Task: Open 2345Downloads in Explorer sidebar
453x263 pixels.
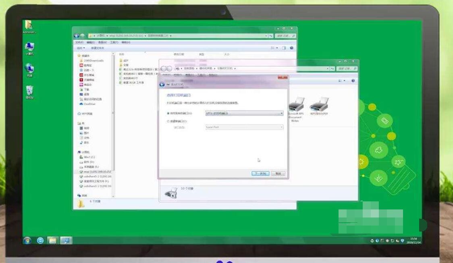Action: click(91, 61)
